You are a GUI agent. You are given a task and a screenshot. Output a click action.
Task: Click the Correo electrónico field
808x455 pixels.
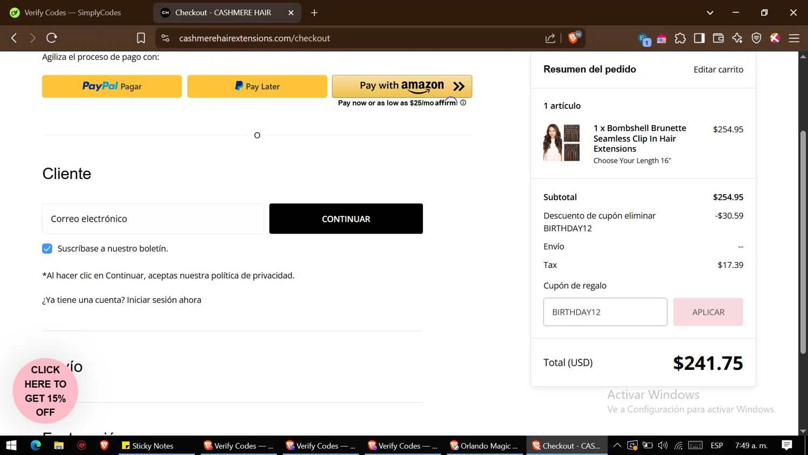click(153, 218)
